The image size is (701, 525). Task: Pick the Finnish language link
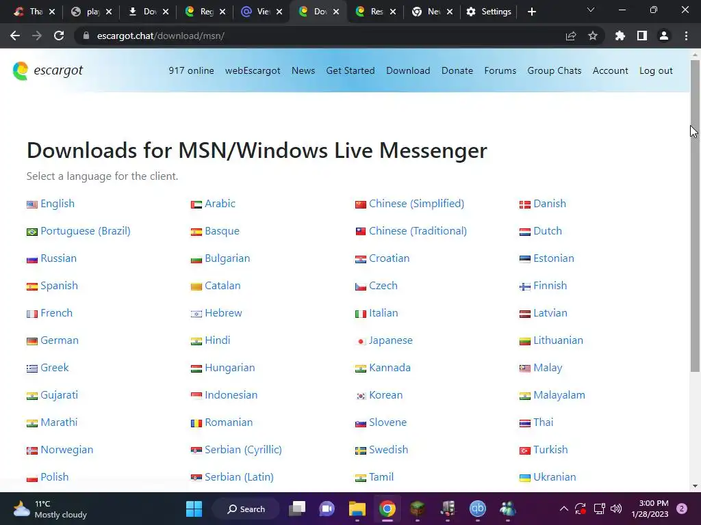550,285
